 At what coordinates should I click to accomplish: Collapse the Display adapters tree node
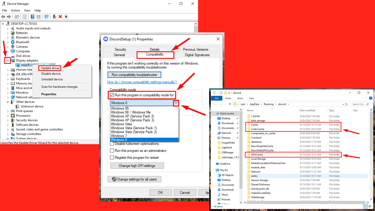7,60
